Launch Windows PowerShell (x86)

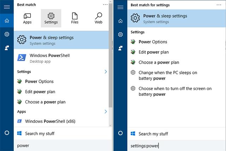tap(61, 121)
